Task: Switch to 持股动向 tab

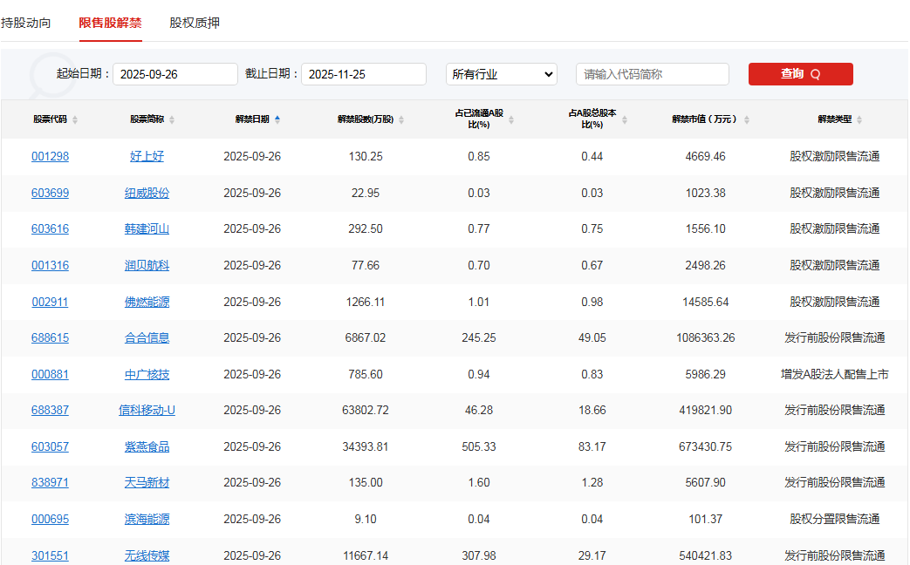Action: (25, 24)
